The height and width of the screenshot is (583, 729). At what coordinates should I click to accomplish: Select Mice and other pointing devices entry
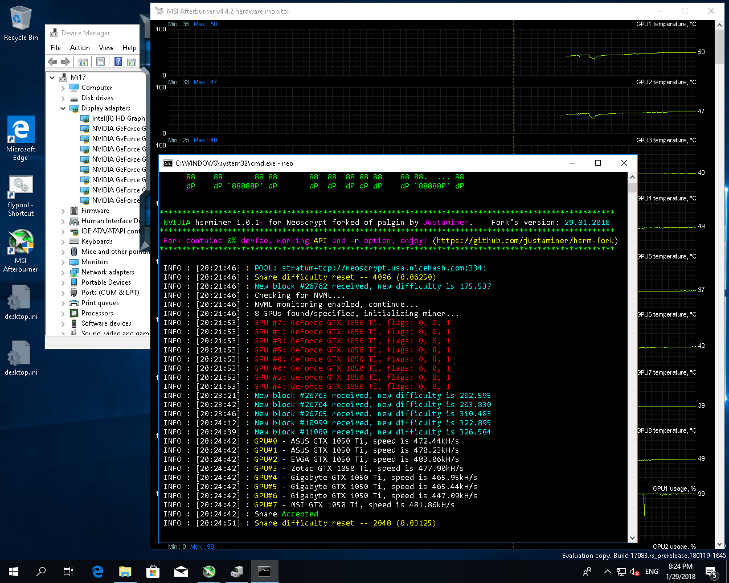(x=114, y=252)
